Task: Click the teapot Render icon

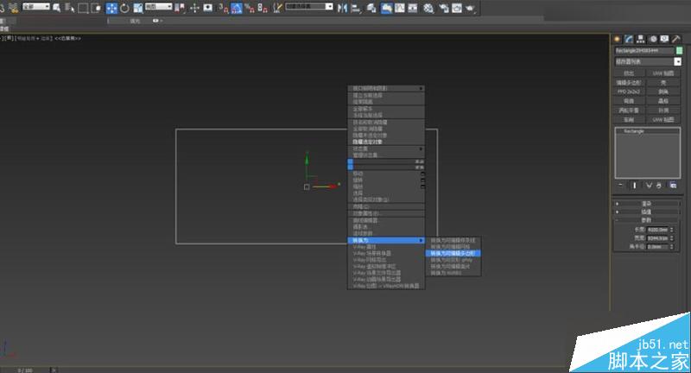Action: pyautogui.click(x=472, y=8)
